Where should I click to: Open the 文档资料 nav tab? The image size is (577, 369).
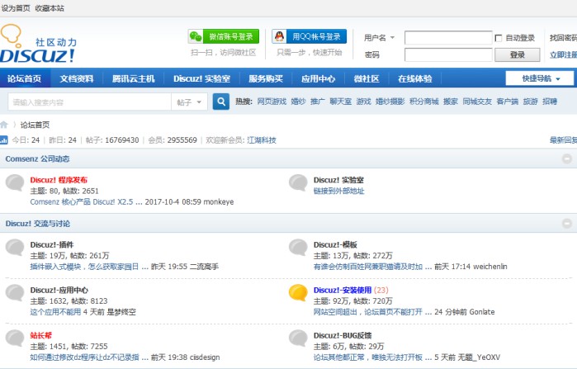tap(77, 78)
